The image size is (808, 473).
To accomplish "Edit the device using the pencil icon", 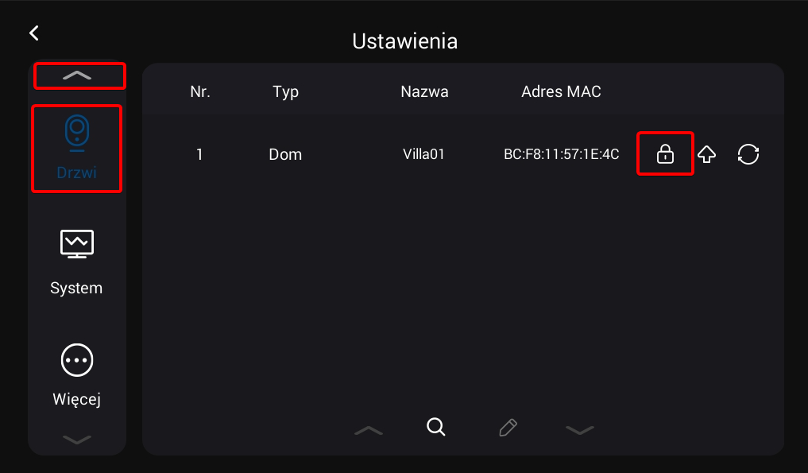I will pos(508,428).
